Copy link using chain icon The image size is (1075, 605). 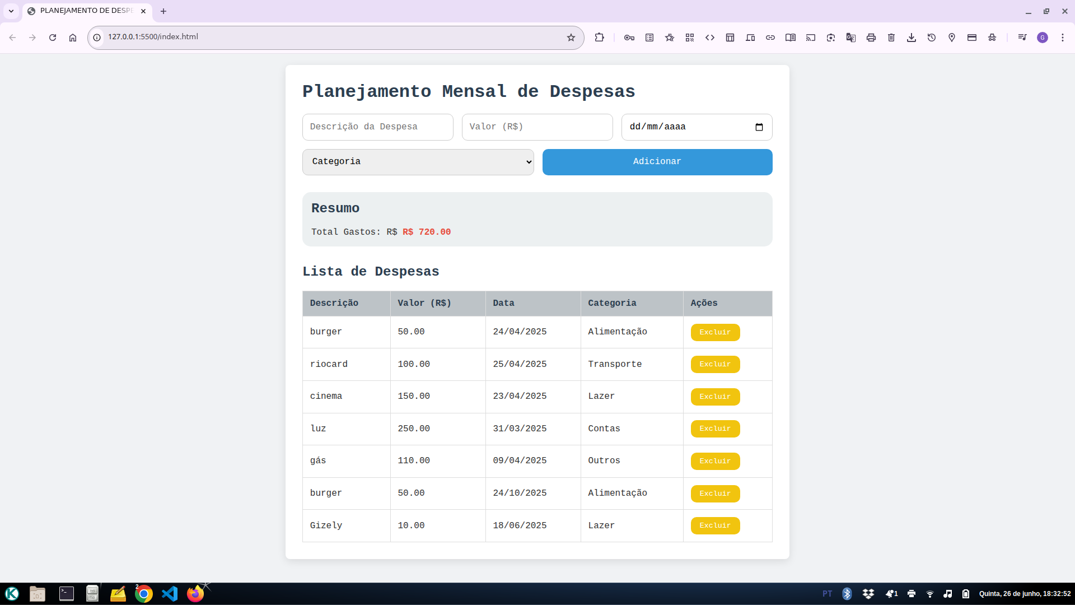(770, 38)
